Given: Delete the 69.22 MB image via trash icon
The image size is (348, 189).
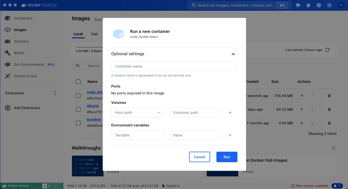Looking at the screenshot, I should coord(329,109).
